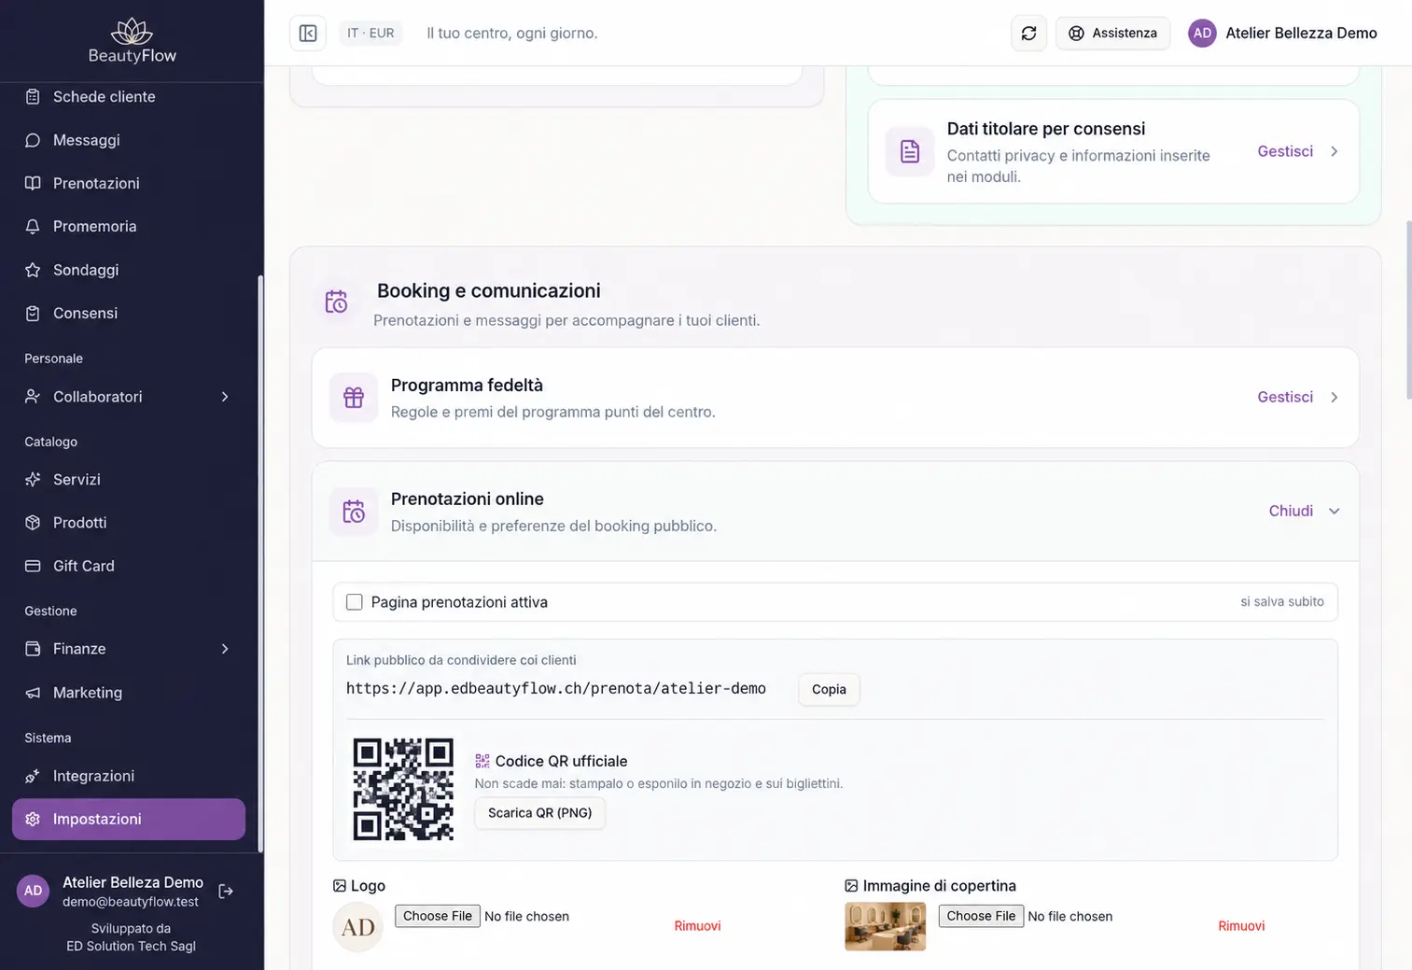Image resolution: width=1412 pixels, height=970 pixels.
Task: Click Choose File for Immagine di copertina
Action: [981, 916]
